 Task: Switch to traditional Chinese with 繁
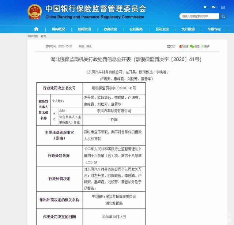coord(205,7)
